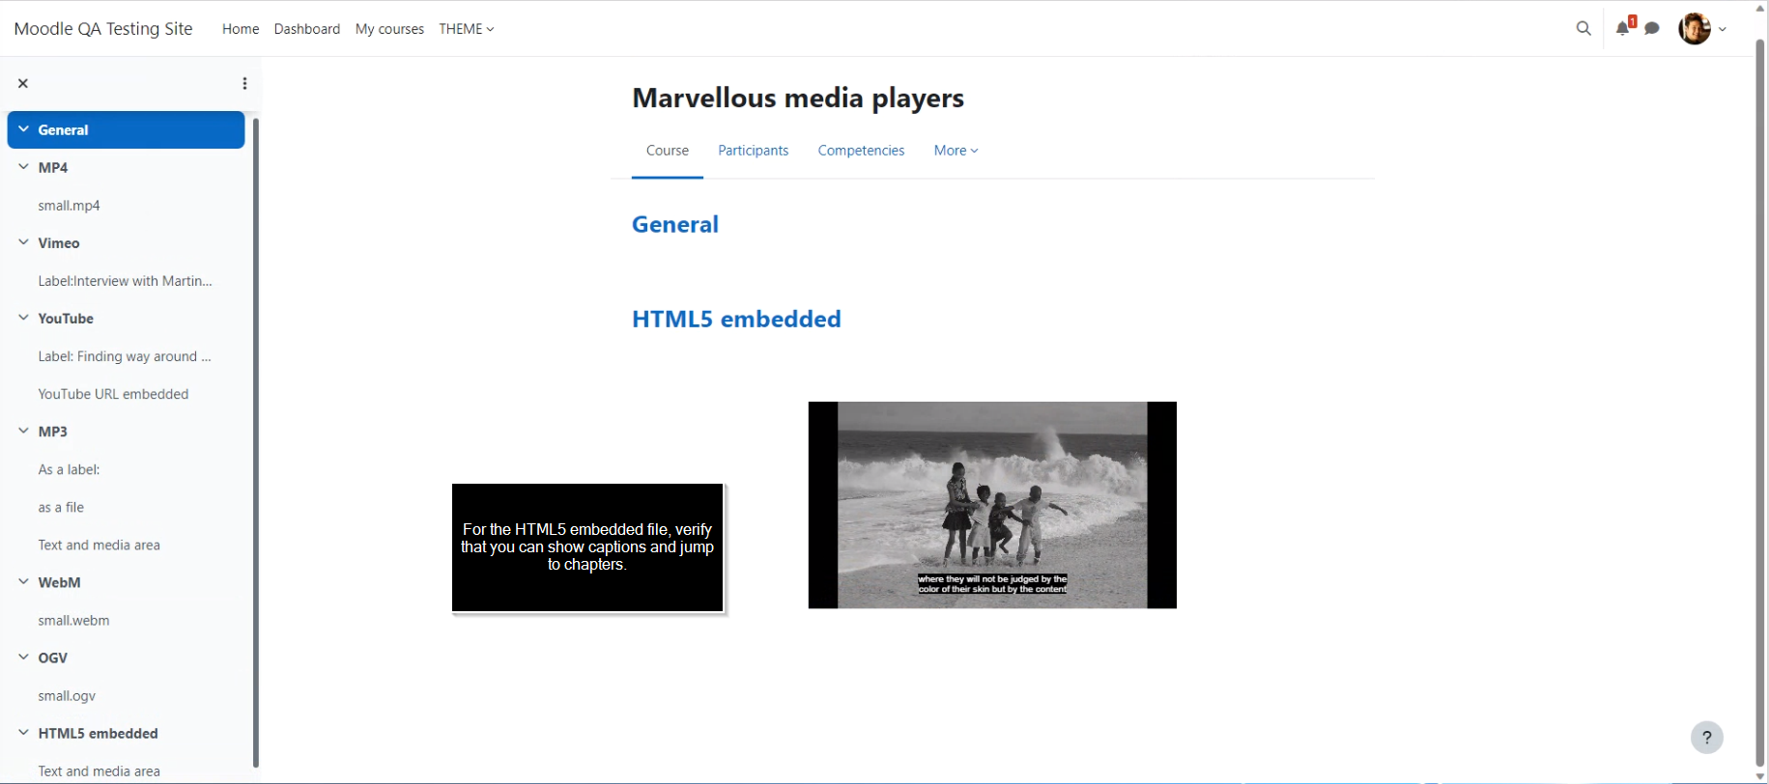The image size is (1769, 784).
Task: Collapse the WebM section chevron
Action: [23, 582]
